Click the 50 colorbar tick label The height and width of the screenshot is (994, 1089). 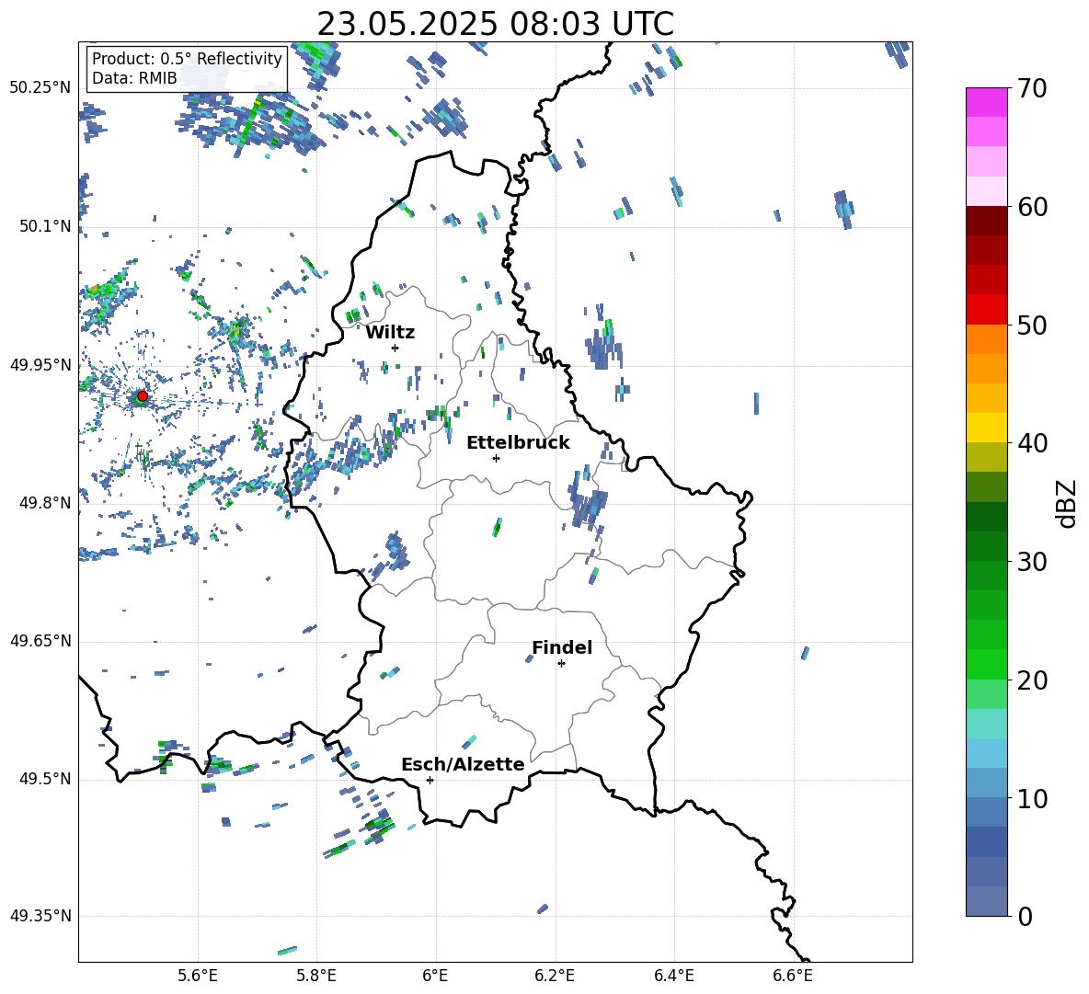pos(1033,326)
